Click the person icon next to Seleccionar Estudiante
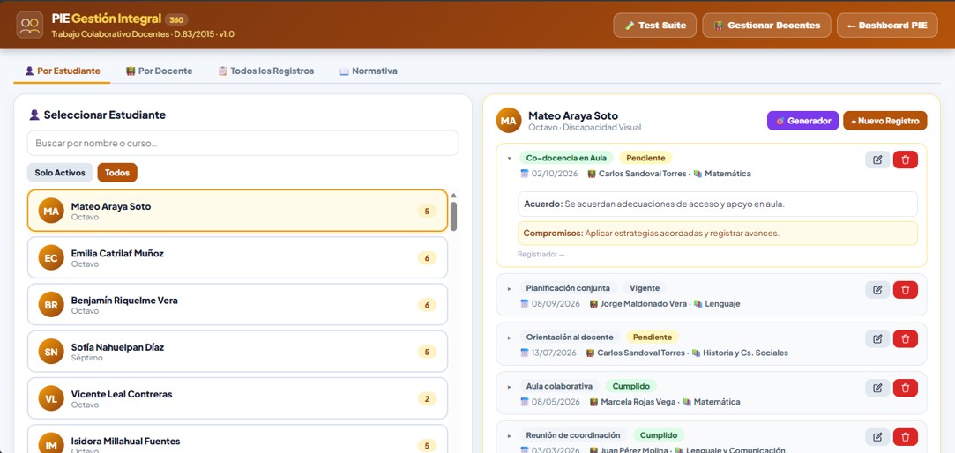Screen dimensions: 955x453 34,115
